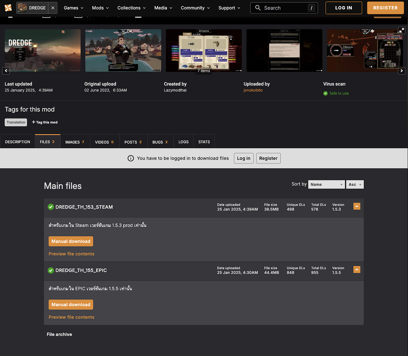Viewport: 408px width, 356px height.
Task: Click DREDGE game thumbnail in header
Action: [x=22, y=8]
